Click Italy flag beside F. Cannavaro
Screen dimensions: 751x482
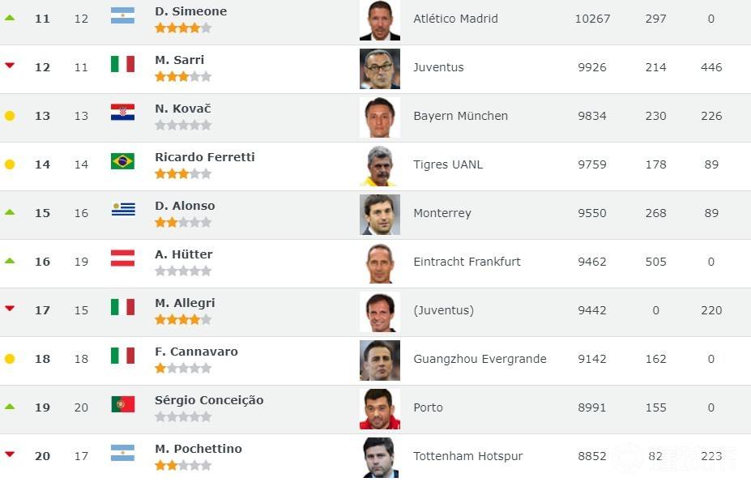[122, 356]
